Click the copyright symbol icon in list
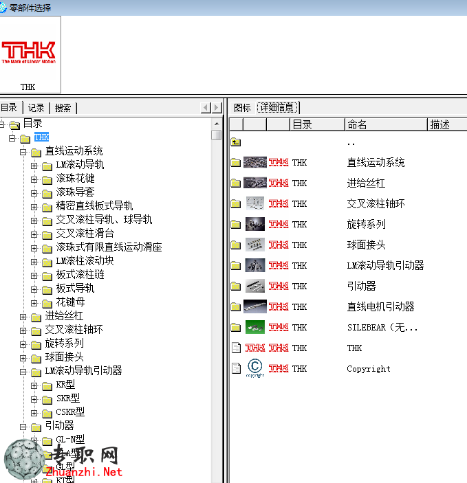The image size is (467, 483). [255, 368]
